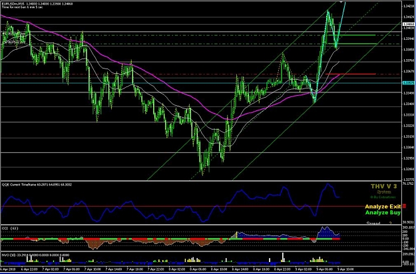Click the THV V 3 title label
The height and width of the screenshot is (274, 416).
[383, 186]
